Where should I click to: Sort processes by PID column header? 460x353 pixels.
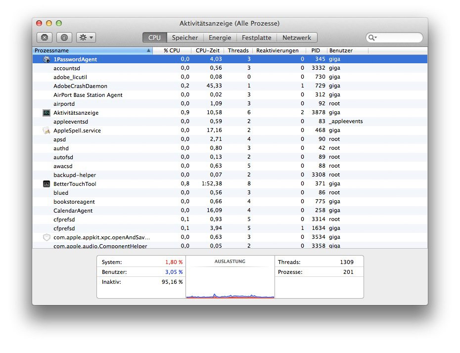coord(316,50)
